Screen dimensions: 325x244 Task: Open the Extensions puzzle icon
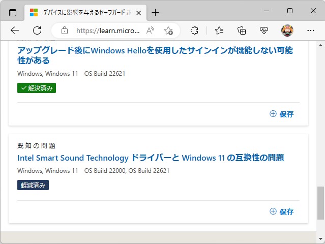pyautogui.click(x=194, y=30)
